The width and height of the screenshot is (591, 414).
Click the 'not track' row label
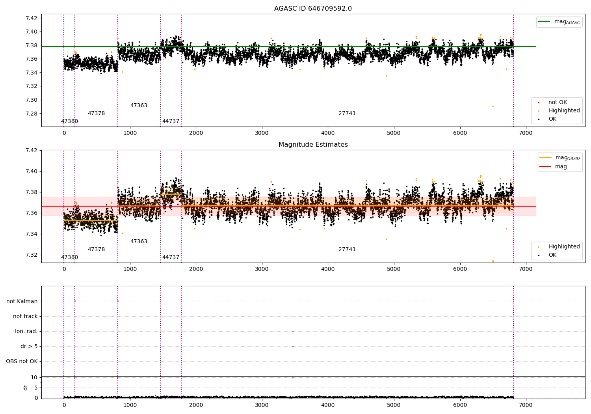point(25,317)
